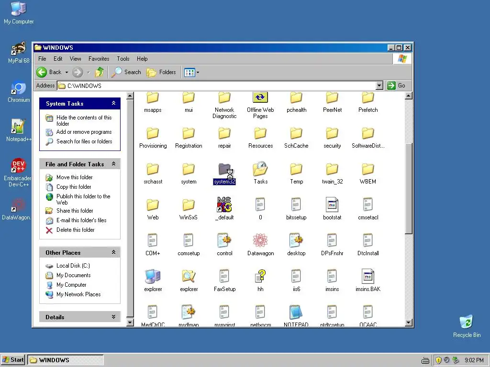Open the Help menu
Image resolution: width=490 pixels, height=367 pixels.
click(142, 59)
